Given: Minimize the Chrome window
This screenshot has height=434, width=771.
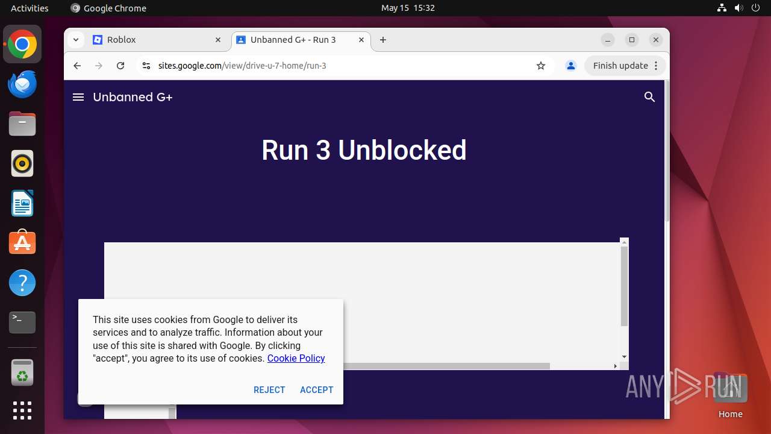Looking at the screenshot, I should (x=608, y=40).
